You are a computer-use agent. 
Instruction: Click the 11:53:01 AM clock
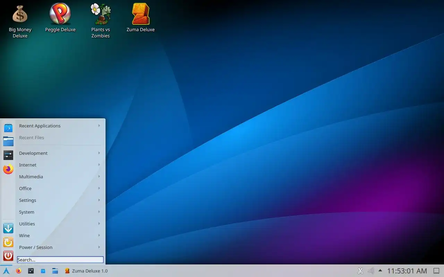click(407, 271)
